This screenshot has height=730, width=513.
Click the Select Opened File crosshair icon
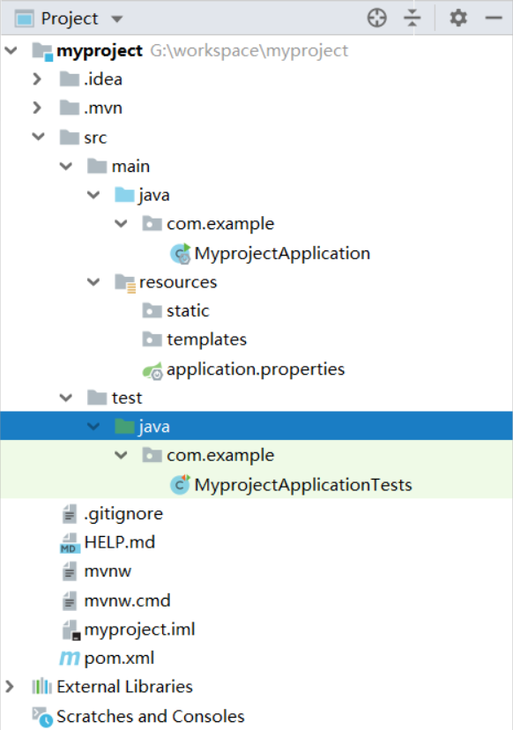point(376,18)
